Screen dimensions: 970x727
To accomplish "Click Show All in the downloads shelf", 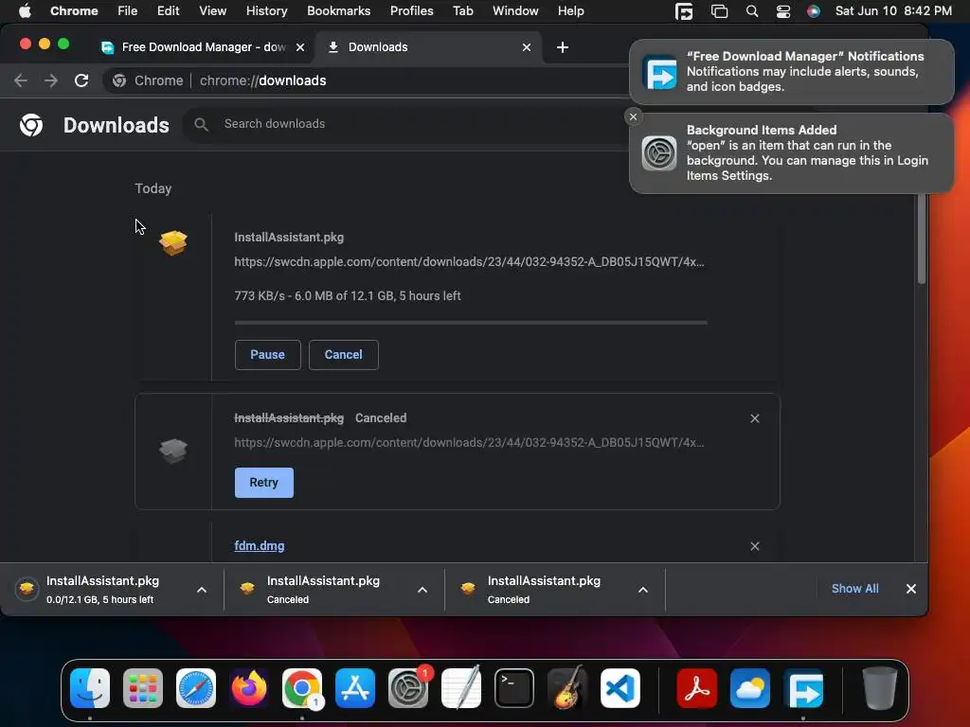I will (x=855, y=589).
